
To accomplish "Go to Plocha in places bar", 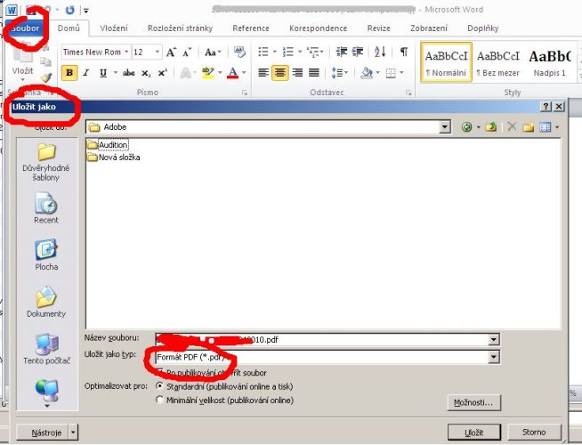I will coord(46,255).
